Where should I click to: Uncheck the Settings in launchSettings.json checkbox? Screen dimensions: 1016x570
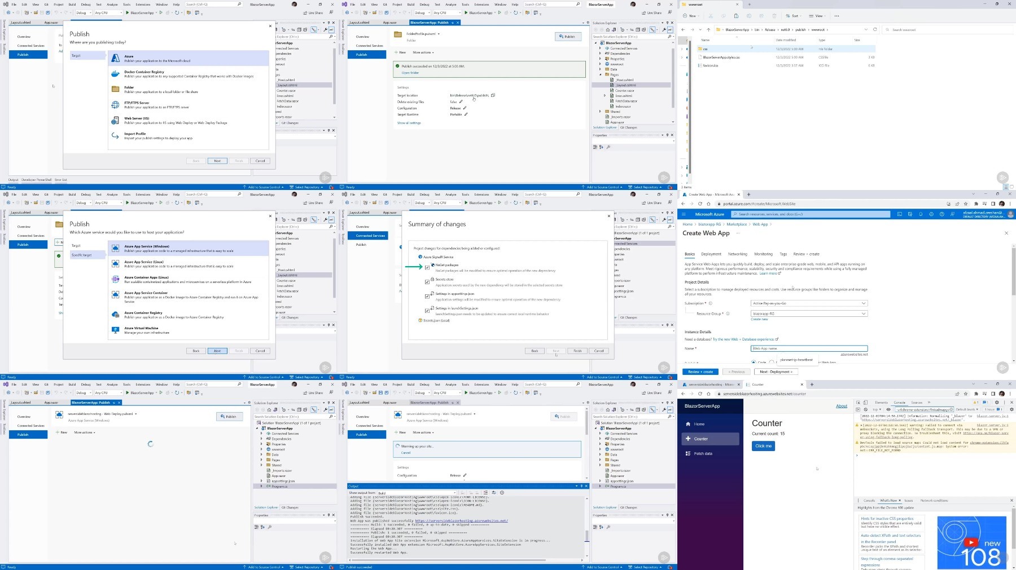pos(427,310)
